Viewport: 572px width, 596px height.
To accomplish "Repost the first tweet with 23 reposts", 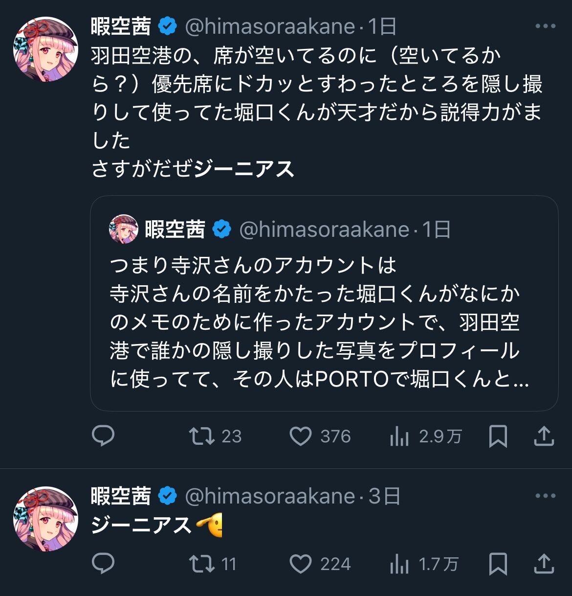I will (x=202, y=436).
